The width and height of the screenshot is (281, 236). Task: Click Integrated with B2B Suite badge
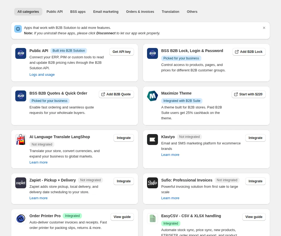[x=182, y=101]
